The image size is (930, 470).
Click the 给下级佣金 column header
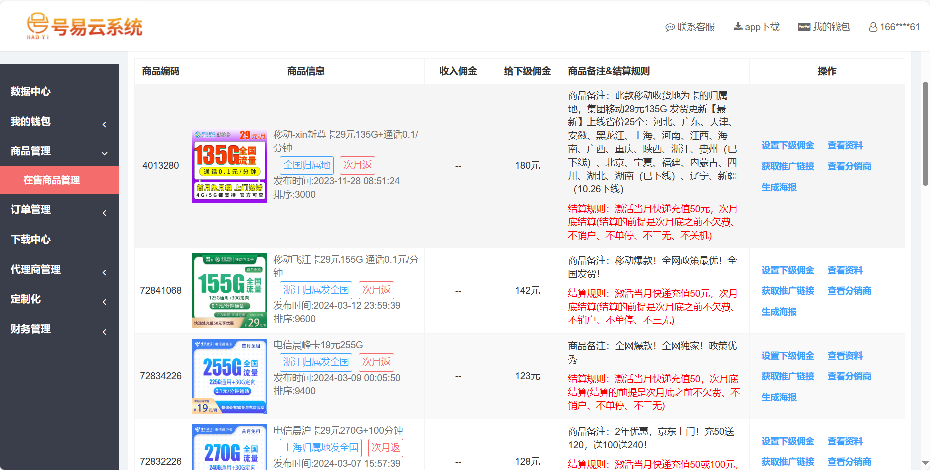point(527,71)
